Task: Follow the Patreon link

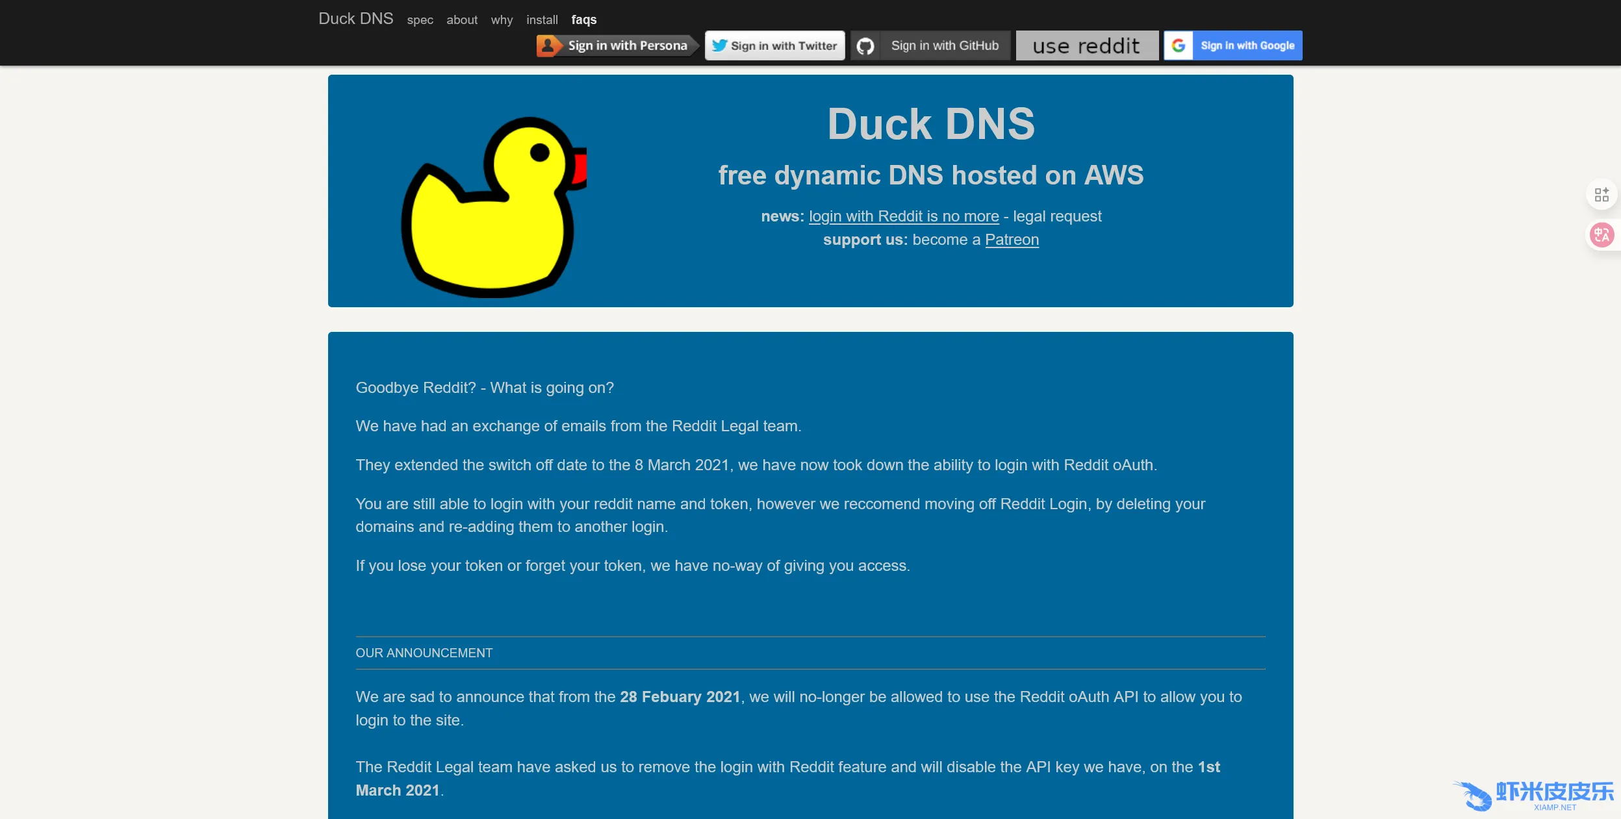Action: (1012, 240)
